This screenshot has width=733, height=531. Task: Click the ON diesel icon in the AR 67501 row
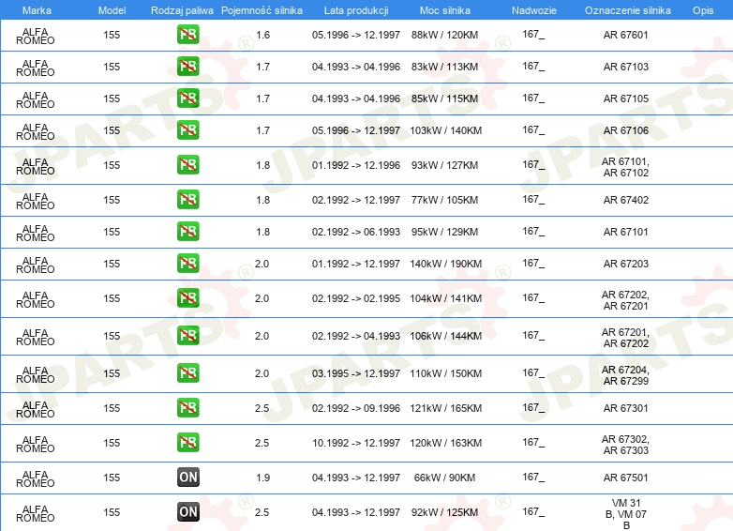tap(187, 478)
